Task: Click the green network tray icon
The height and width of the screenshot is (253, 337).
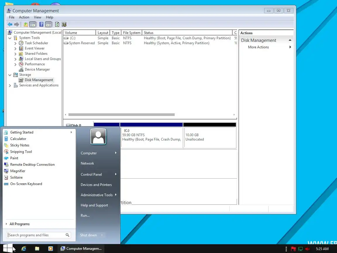Action: point(300,249)
